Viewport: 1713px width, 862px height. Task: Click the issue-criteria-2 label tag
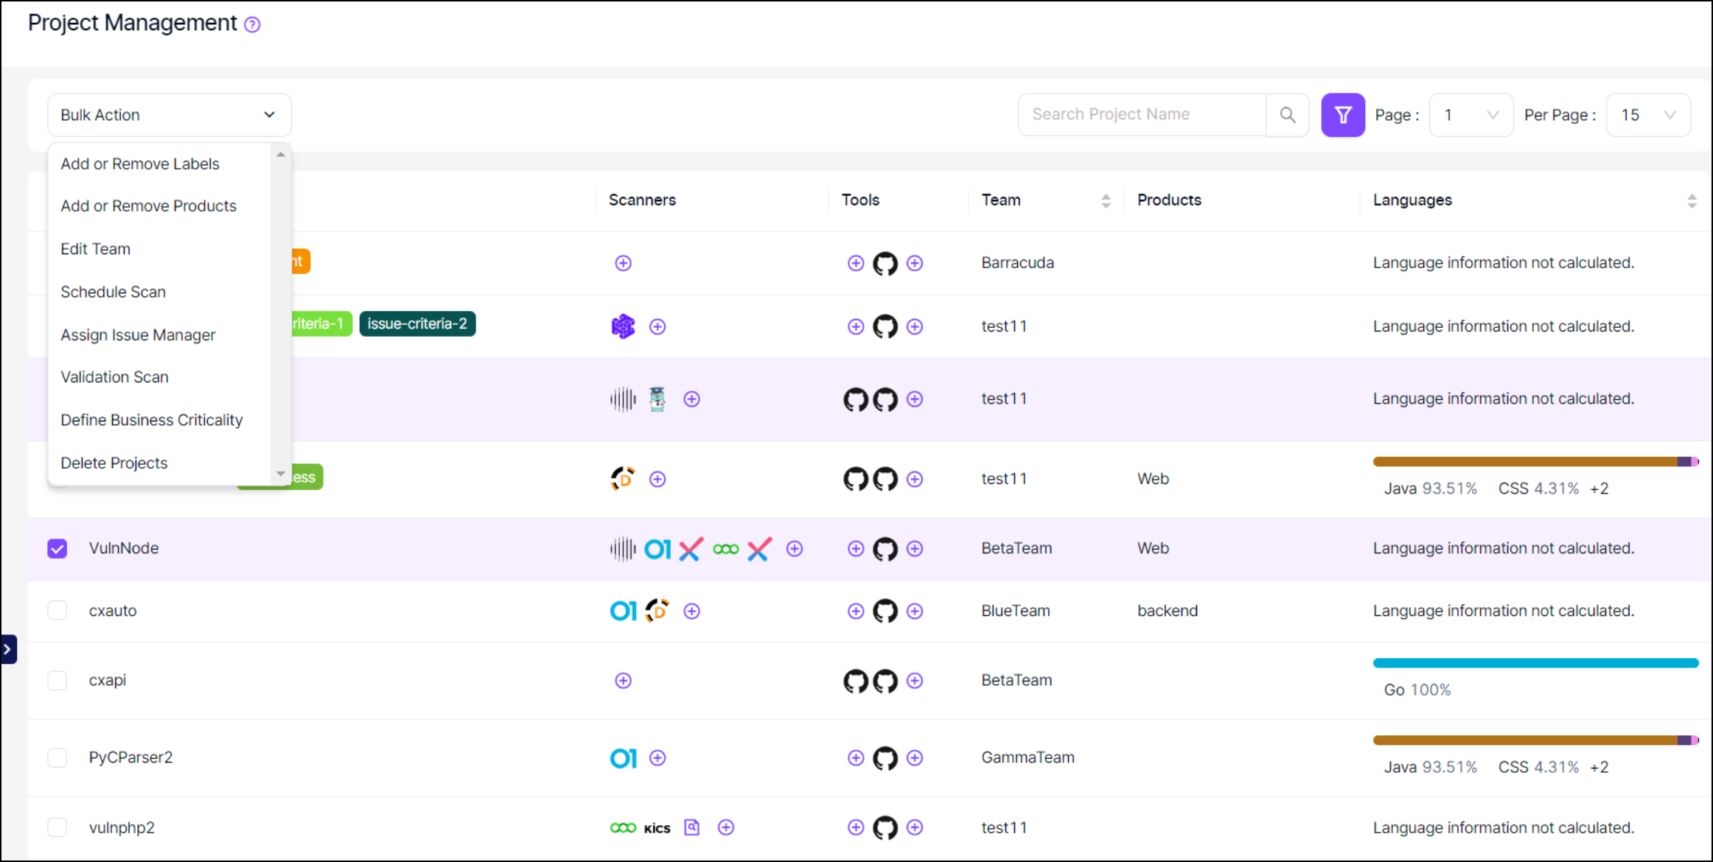click(417, 323)
